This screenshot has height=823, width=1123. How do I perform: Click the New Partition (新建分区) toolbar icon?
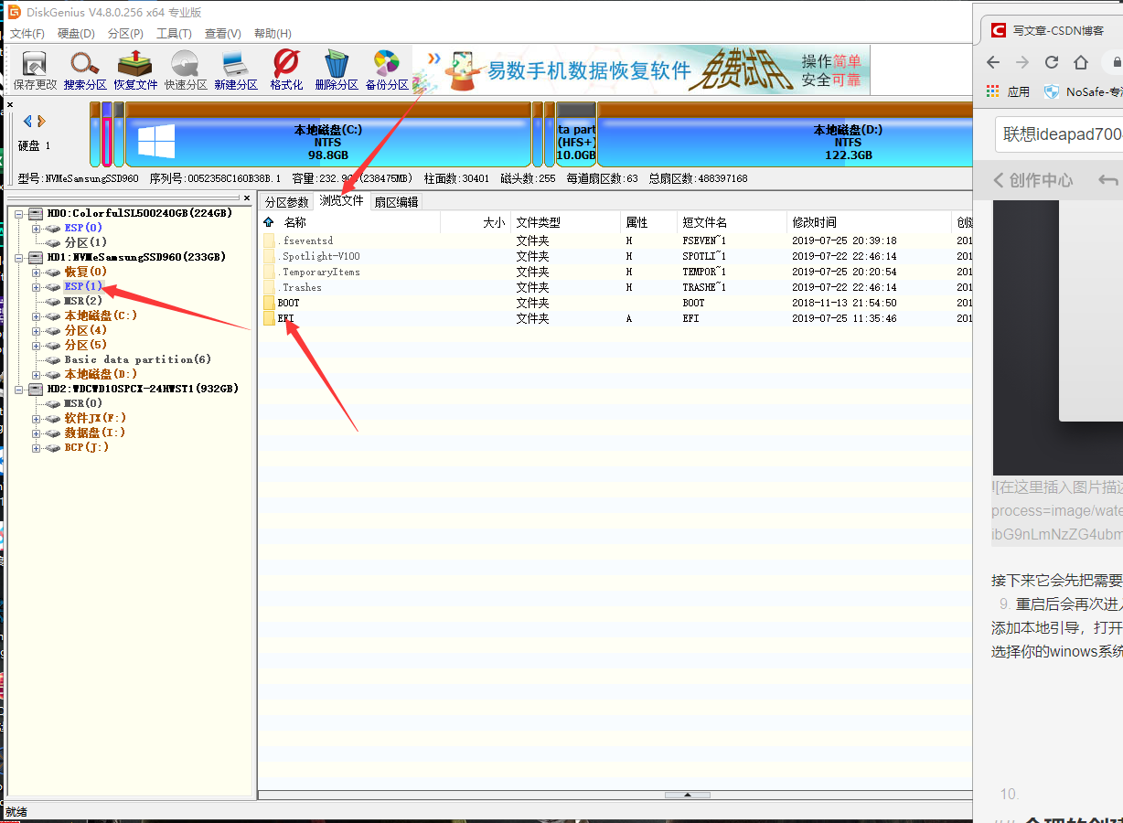(x=236, y=70)
